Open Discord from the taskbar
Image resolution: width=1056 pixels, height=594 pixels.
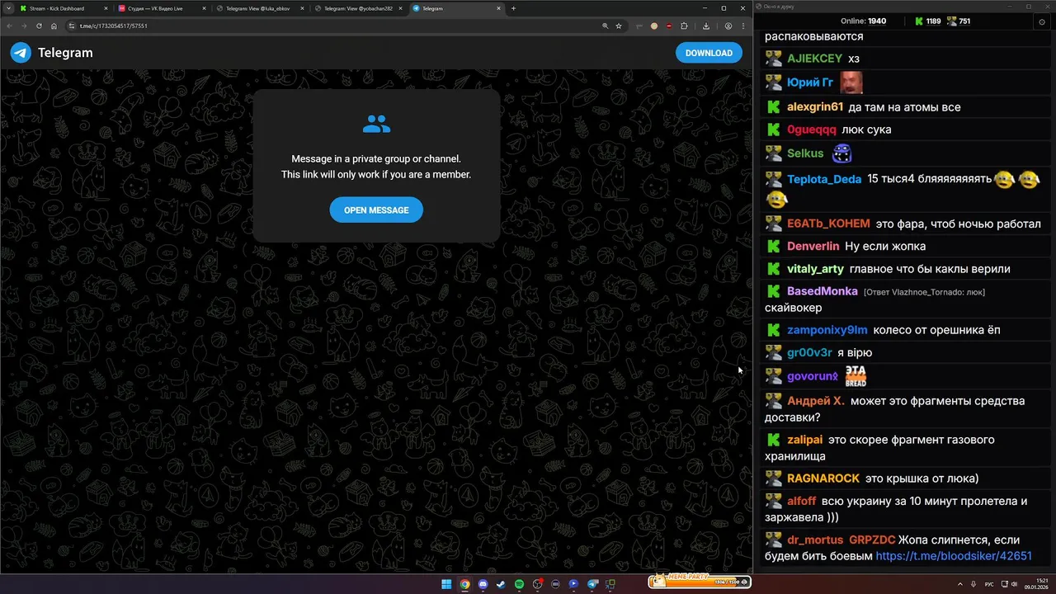pos(483,584)
